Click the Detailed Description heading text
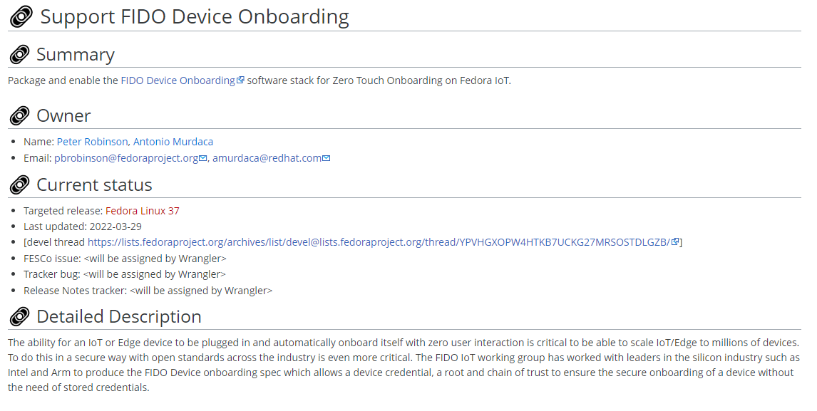817x411 pixels. tap(119, 317)
